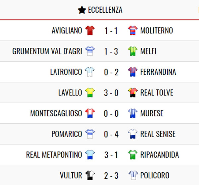
Task: Click the Lavello 3 - 0 score
Action: (111, 93)
